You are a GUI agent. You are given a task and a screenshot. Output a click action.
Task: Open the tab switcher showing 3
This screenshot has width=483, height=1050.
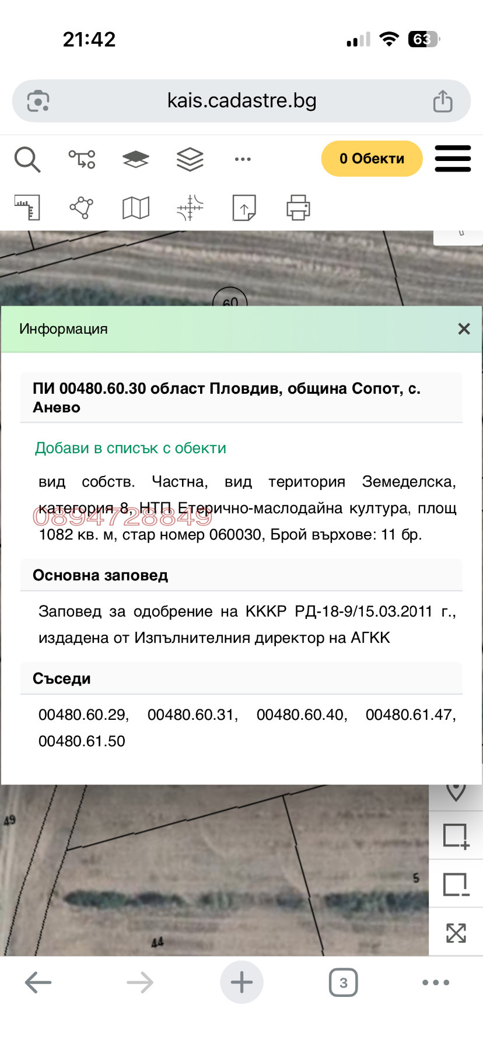[344, 982]
